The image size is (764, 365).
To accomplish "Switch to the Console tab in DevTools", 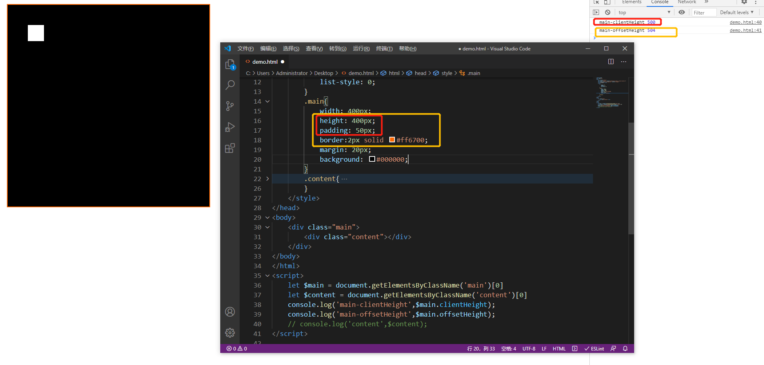I will pyautogui.click(x=660, y=2).
